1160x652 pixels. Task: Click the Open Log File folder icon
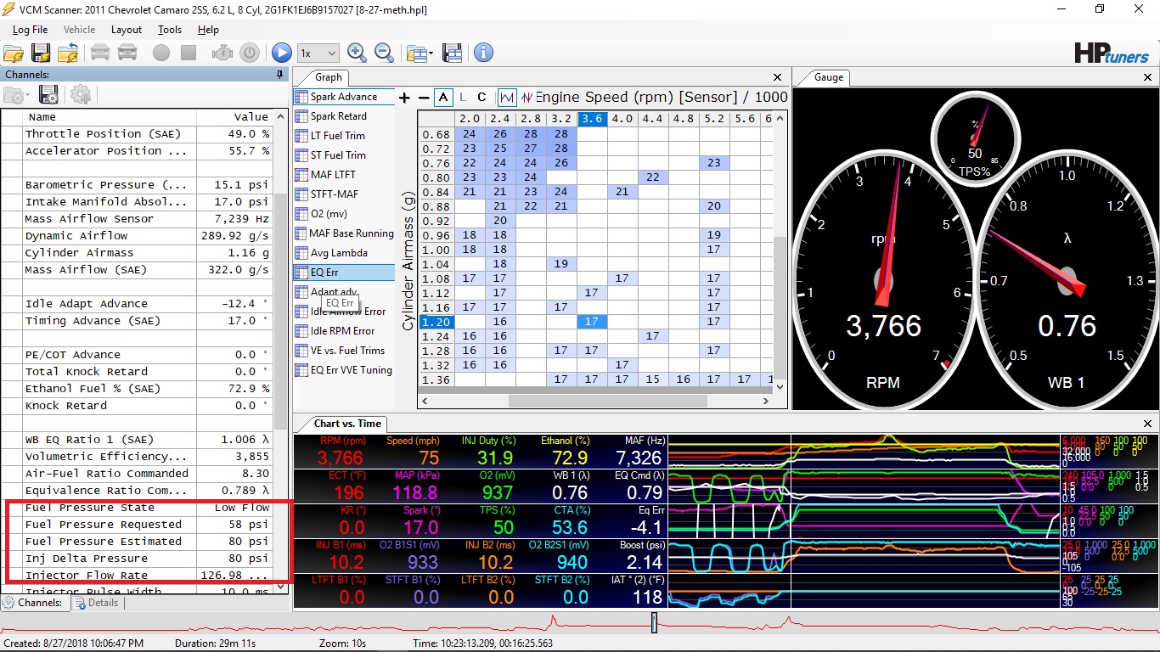pos(14,53)
